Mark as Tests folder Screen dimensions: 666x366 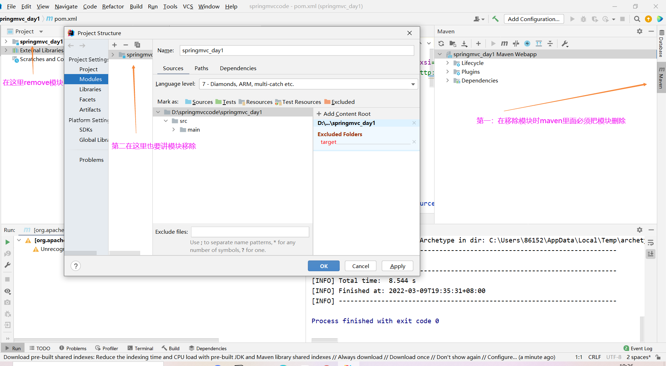(226, 102)
